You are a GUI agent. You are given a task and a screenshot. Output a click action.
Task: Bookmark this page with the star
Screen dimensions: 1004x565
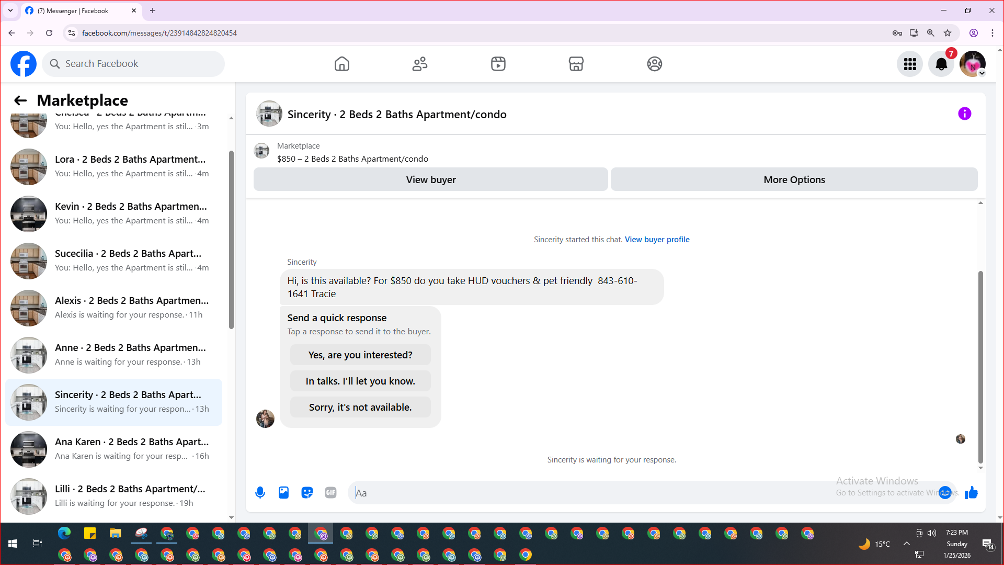(x=948, y=33)
